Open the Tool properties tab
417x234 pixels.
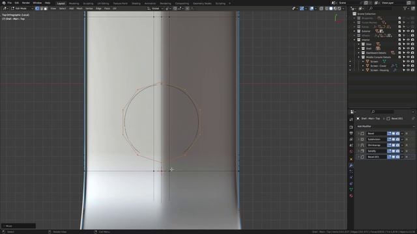[351, 120]
